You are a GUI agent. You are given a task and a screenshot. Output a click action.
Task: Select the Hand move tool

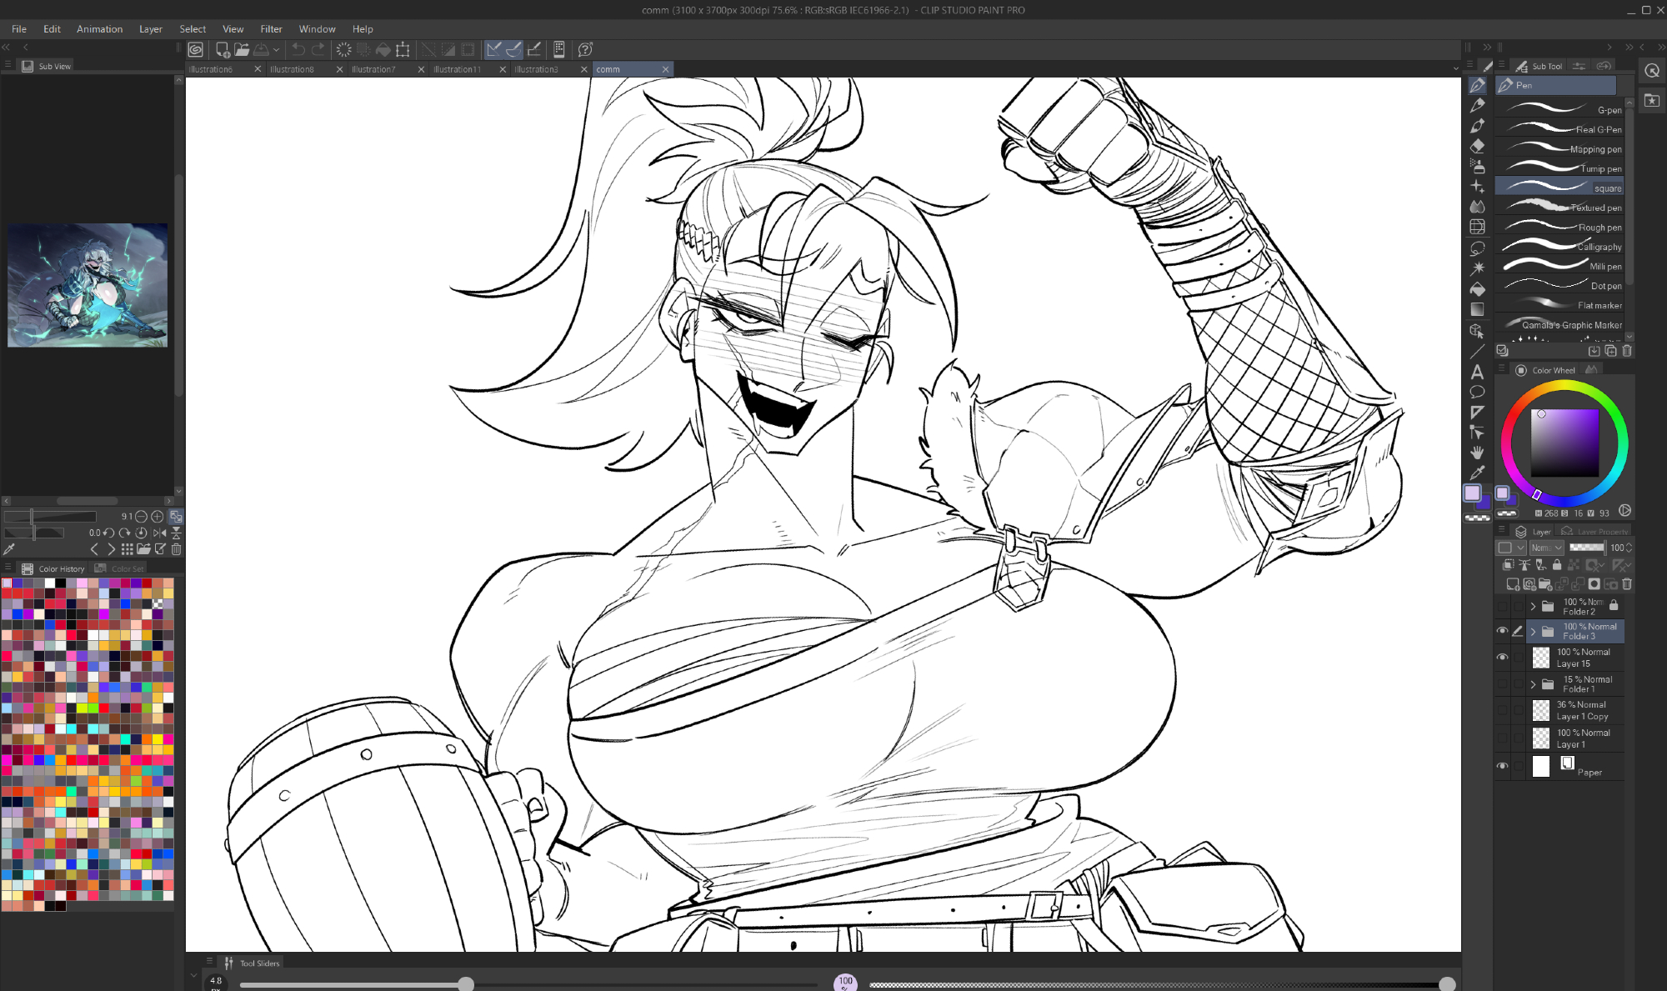tap(1477, 453)
